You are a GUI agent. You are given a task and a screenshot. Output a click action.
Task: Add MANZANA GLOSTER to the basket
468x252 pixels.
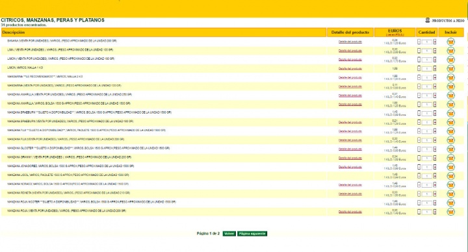click(x=450, y=149)
